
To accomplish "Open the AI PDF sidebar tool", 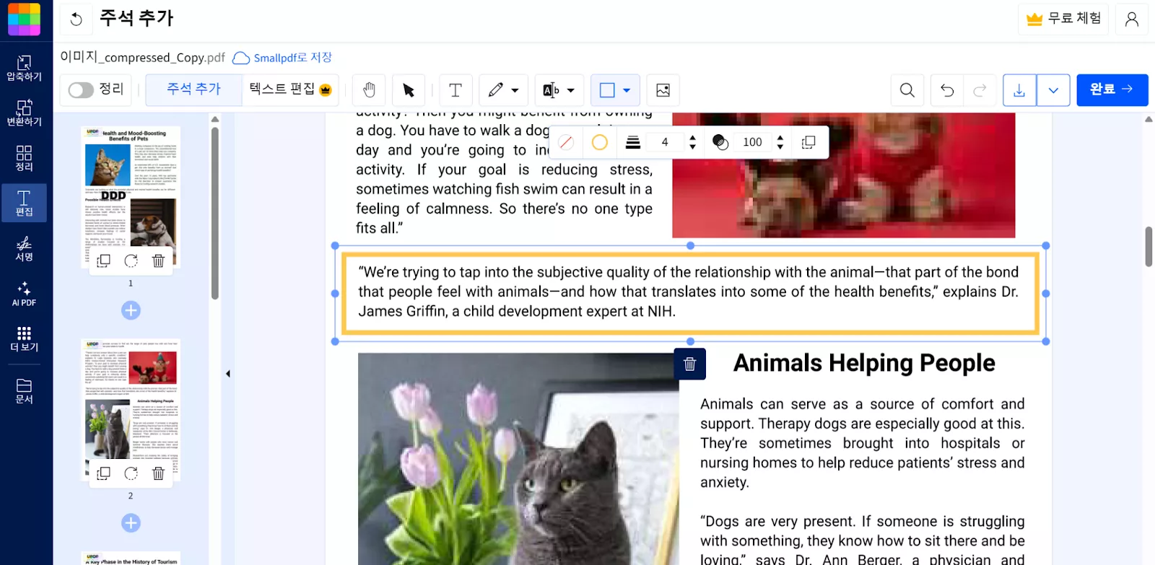I will click(x=24, y=294).
